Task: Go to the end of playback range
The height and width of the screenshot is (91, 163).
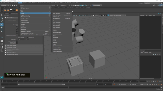Action: pyautogui.click(x=161, y=81)
